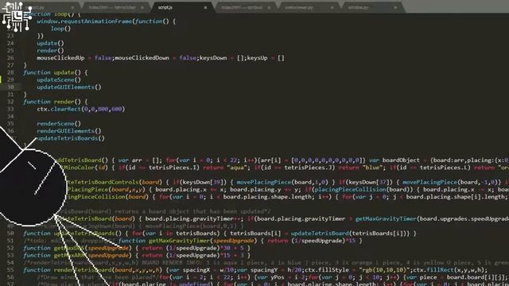The width and height of the screenshot is (509, 286).
Task: Click the boardObject variable in the code
Action: pyautogui.click(x=401, y=160)
